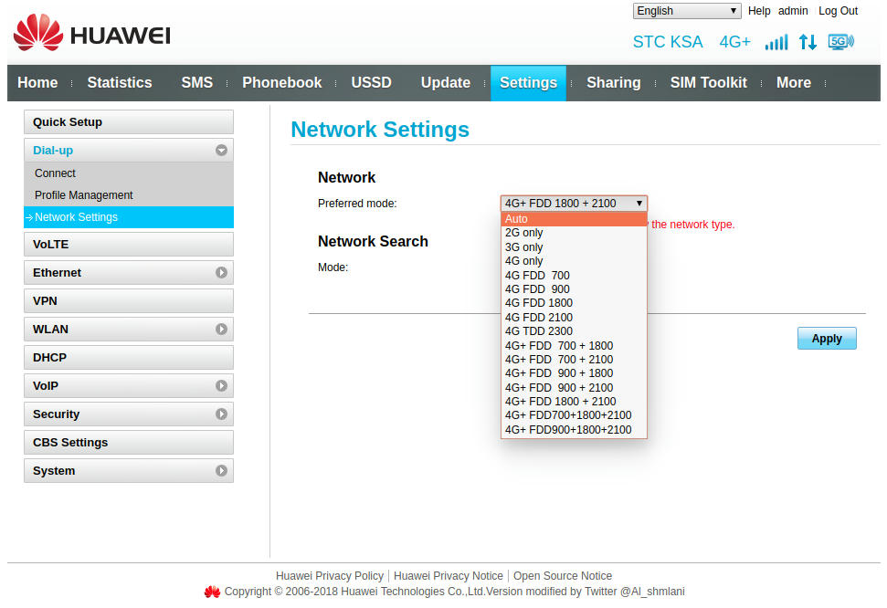This screenshot has height=608, width=887.
Task: Open the Statistics tab
Action: (120, 82)
